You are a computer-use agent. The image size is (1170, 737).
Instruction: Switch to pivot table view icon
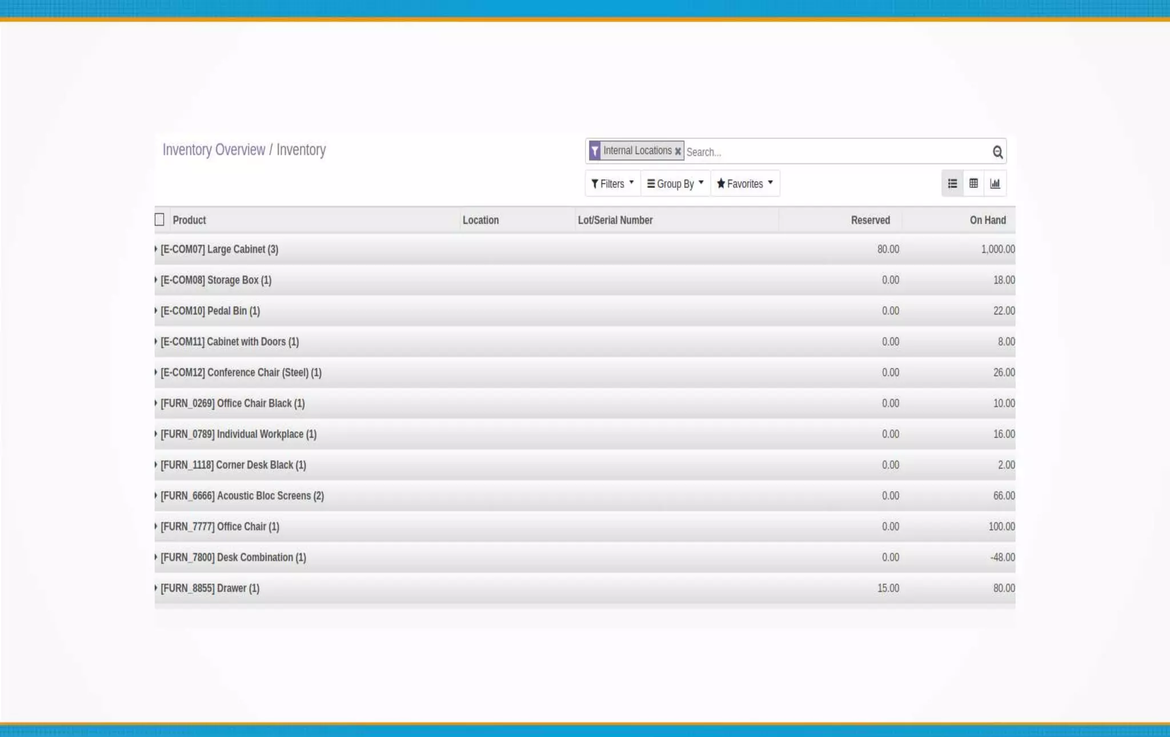[973, 183]
